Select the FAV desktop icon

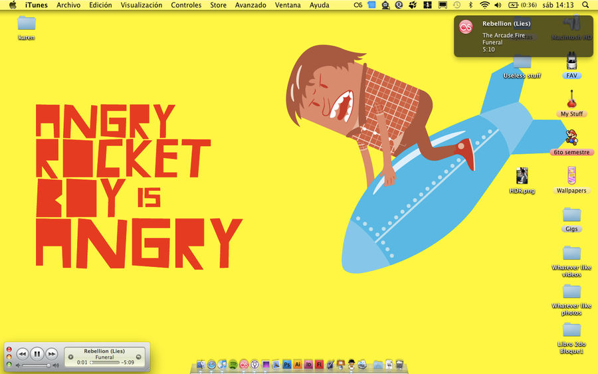point(571,66)
